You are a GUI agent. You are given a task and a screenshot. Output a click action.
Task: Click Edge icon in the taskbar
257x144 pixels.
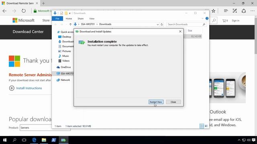click(34, 140)
